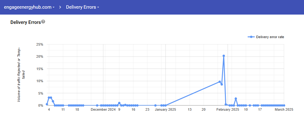Select the data point near 10% in late January

(220, 82)
